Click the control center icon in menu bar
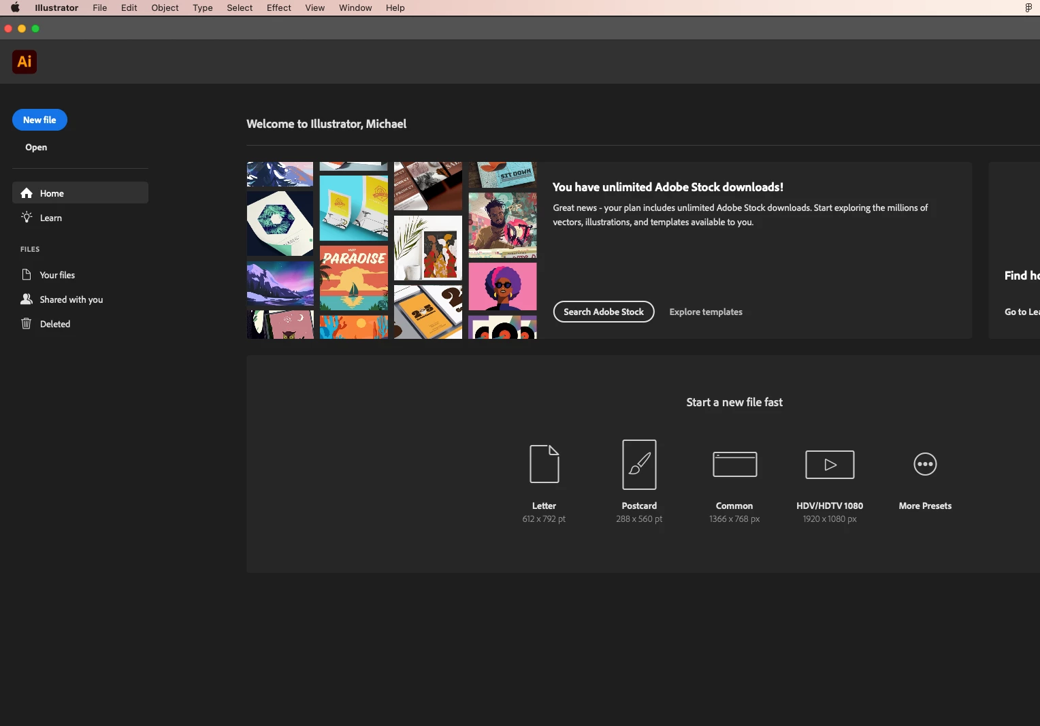Screen dimensions: 1040x726 (x=1028, y=7)
